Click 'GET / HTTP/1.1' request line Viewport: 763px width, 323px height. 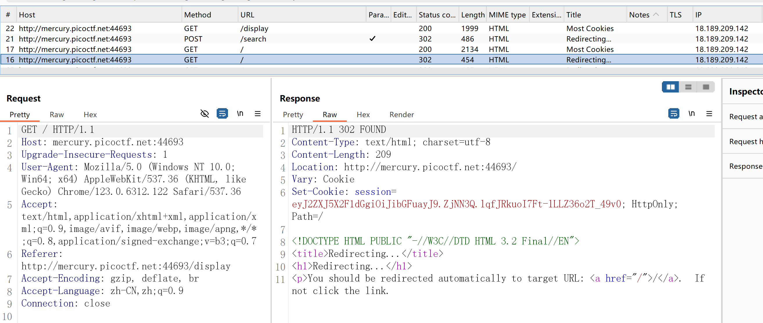point(58,130)
